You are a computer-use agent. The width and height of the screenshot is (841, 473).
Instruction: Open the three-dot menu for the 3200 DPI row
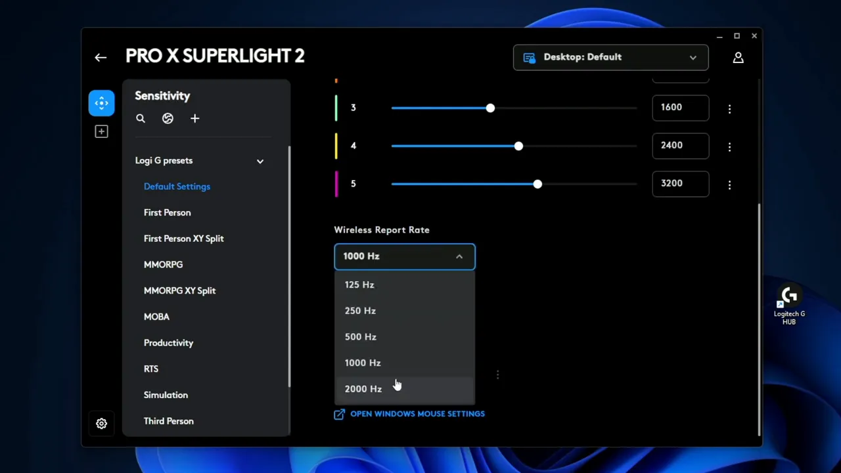click(x=729, y=185)
